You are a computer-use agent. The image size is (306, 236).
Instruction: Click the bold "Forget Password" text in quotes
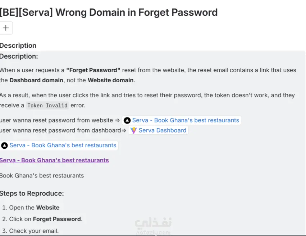(x=93, y=70)
